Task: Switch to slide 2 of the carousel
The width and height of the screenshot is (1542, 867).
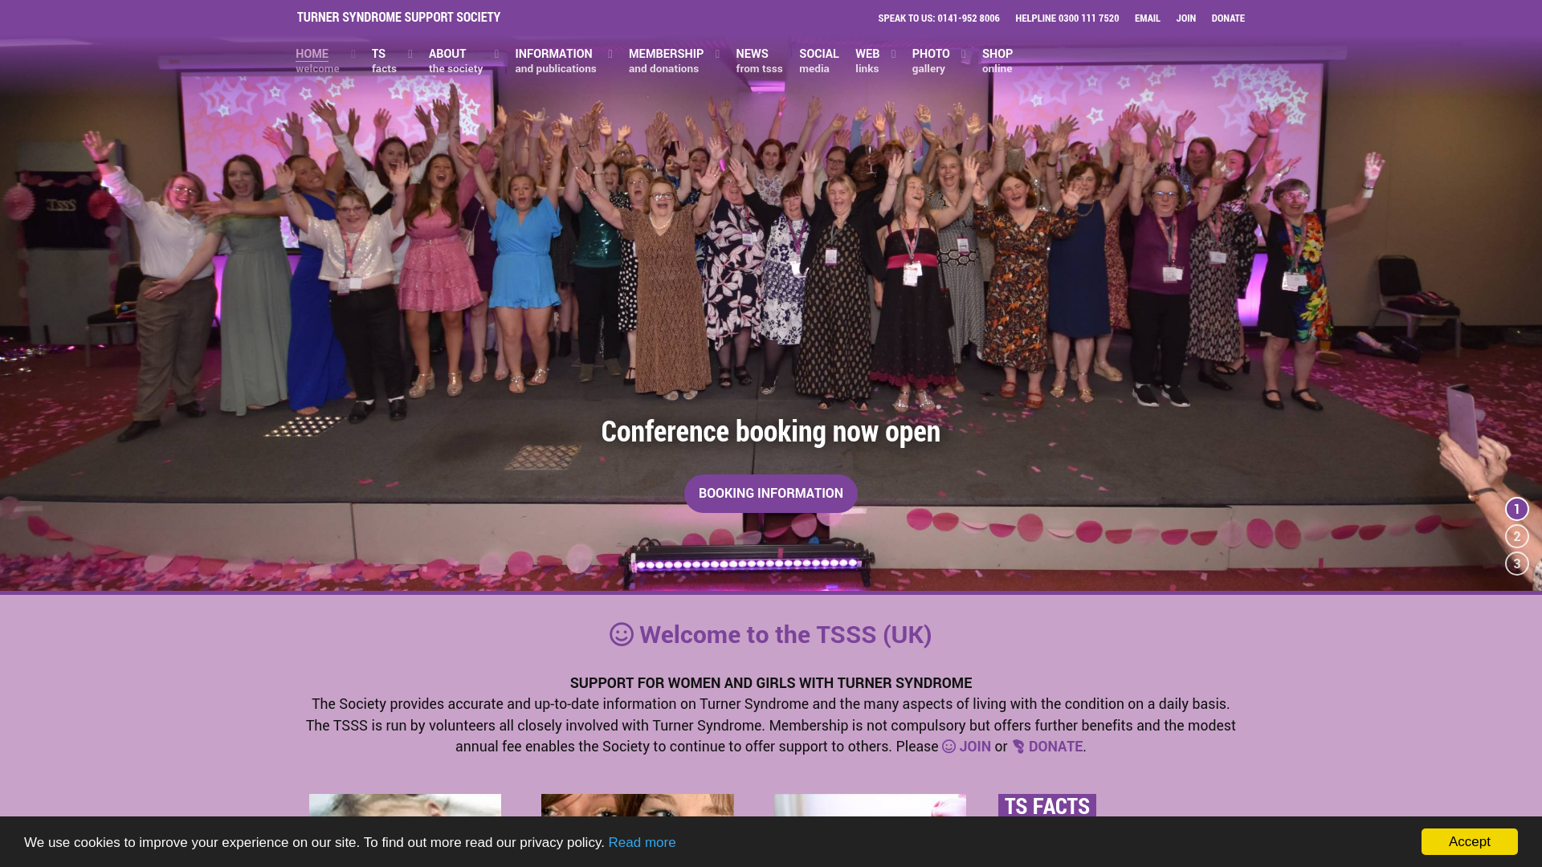Action: pyautogui.click(x=1516, y=536)
